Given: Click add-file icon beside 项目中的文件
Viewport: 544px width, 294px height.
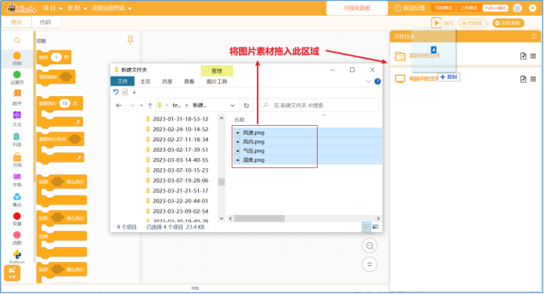Looking at the screenshot, I should (x=523, y=56).
